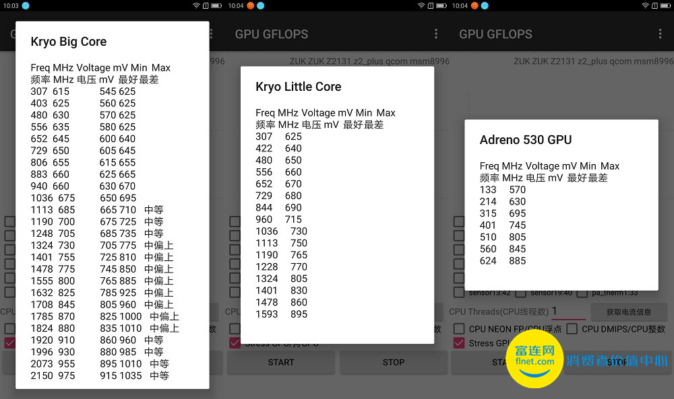Screen dimensions: 674x399
Task: Tap ZUK Z2131 device text in right screen
Action: tap(594, 61)
